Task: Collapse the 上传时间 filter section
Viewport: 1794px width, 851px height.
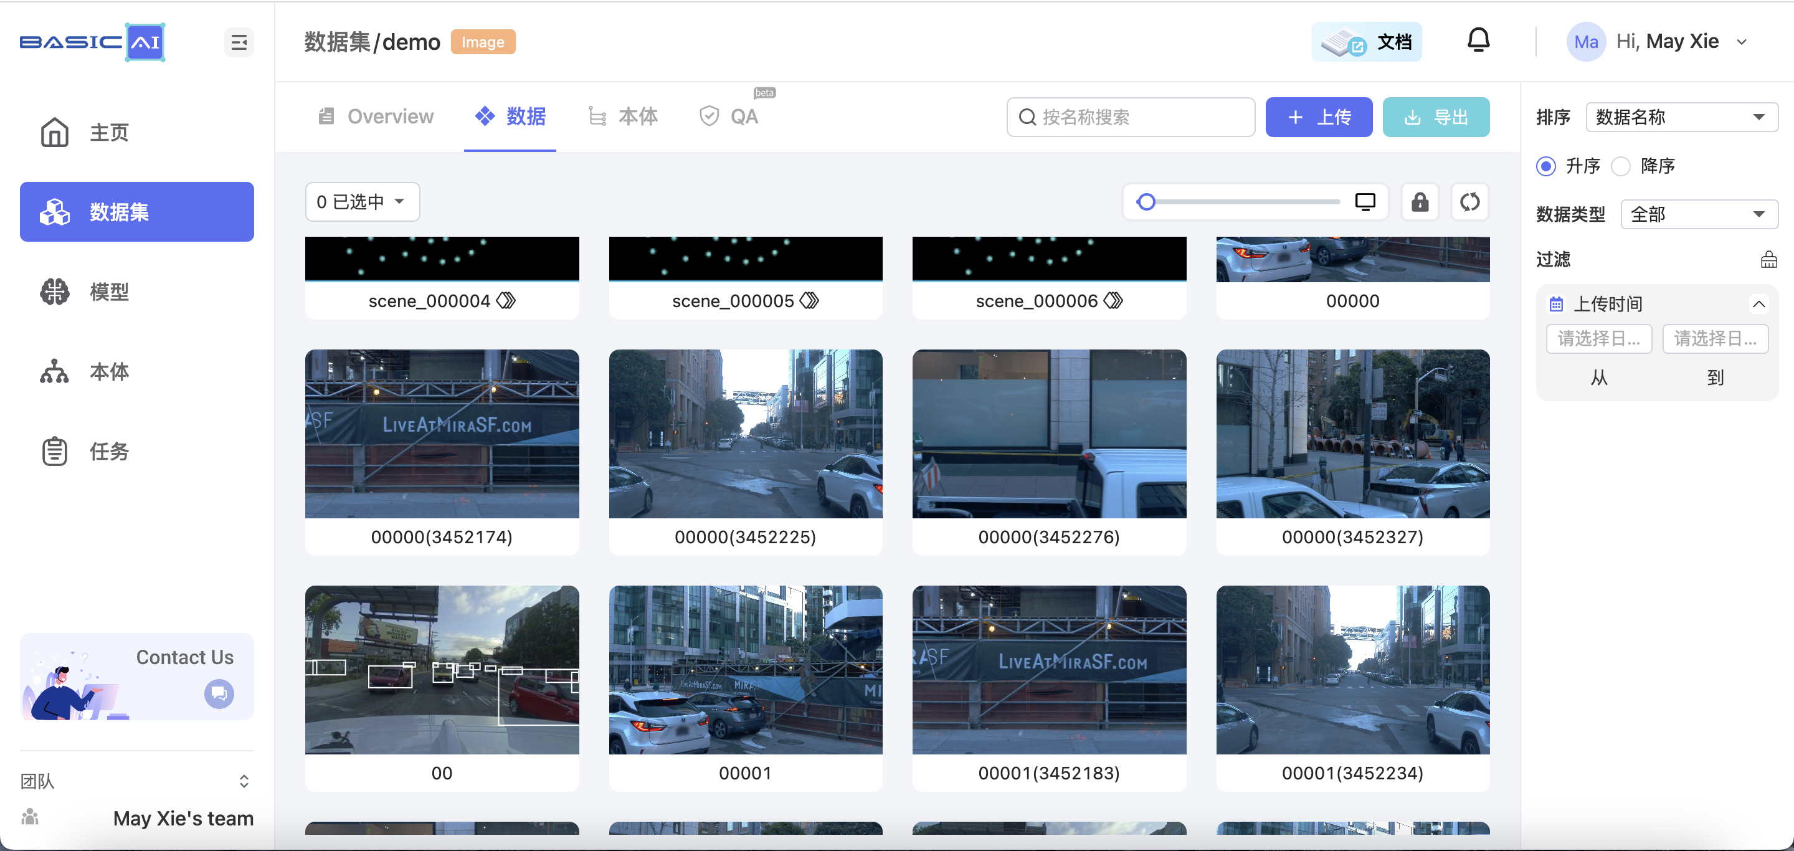Action: (1758, 304)
